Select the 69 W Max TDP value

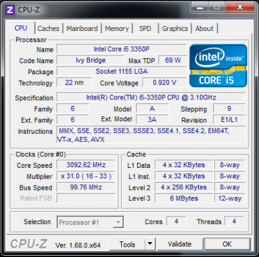click(x=173, y=60)
